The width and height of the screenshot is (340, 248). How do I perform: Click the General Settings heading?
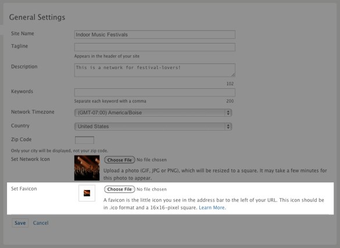pos(37,17)
